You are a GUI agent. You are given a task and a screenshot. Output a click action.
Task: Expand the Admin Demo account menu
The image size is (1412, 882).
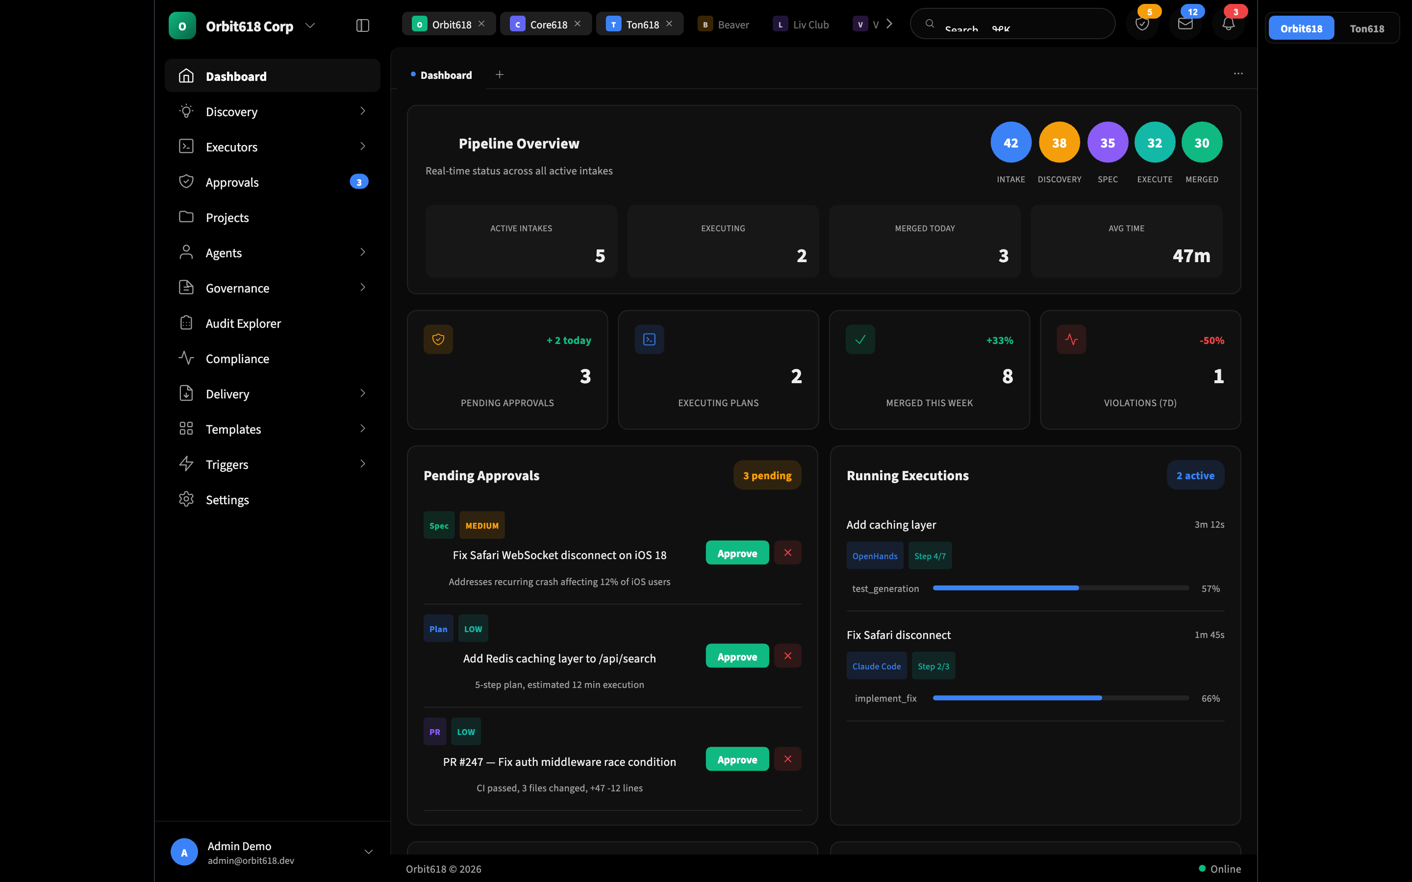(x=369, y=852)
